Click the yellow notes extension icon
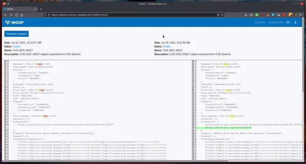 pyautogui.click(x=290, y=15)
